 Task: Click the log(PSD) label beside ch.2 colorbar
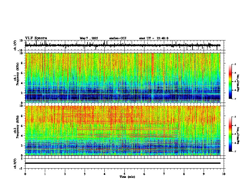point(238,136)
